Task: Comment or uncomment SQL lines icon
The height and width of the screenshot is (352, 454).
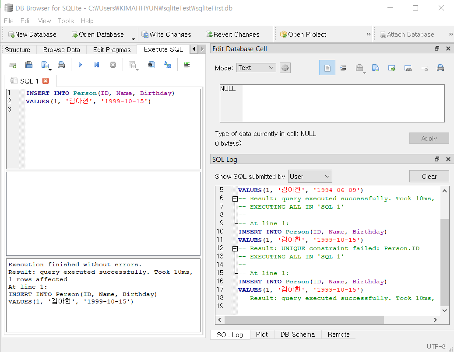Action: point(187,65)
